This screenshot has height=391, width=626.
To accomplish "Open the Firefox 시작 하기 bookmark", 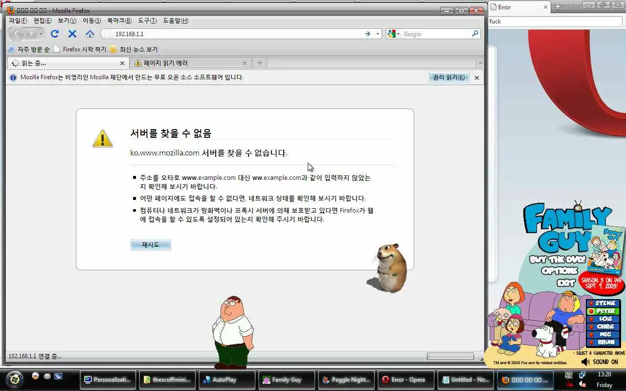I will pos(80,49).
